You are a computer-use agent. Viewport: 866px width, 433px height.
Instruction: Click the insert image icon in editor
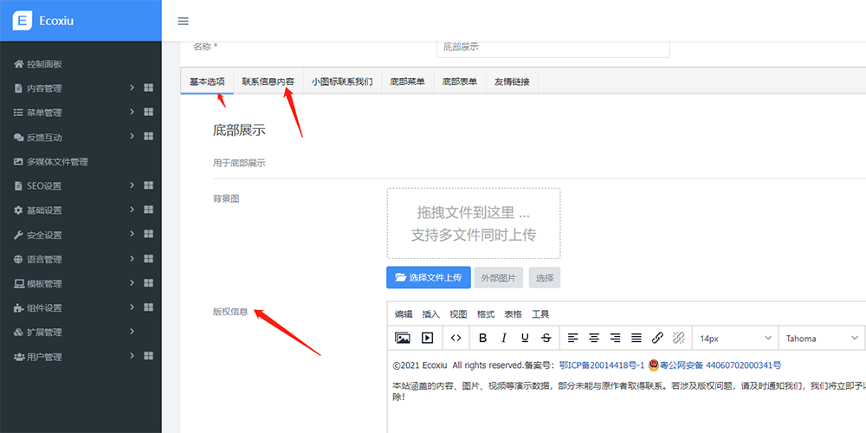tap(403, 338)
